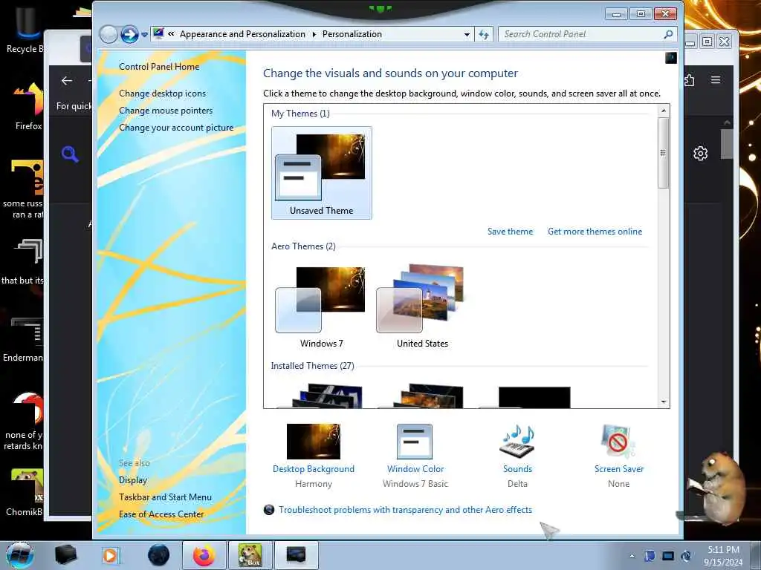Viewport: 761px width, 570px height.
Task: Click the gear settings icon in Firefox window
Action: click(700, 154)
